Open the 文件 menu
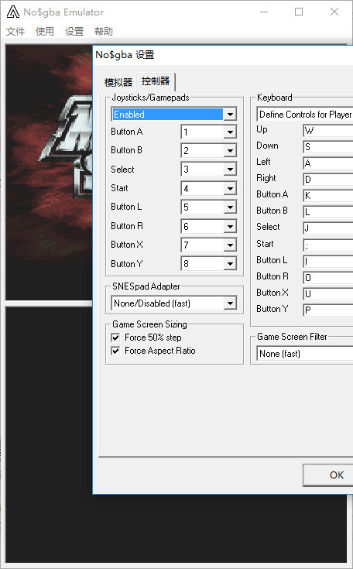The image size is (353, 569). [15, 32]
